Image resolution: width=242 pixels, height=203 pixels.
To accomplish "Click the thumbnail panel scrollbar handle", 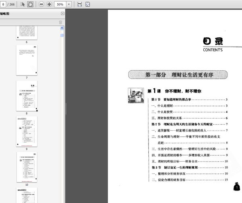I will (x=62, y=35).
